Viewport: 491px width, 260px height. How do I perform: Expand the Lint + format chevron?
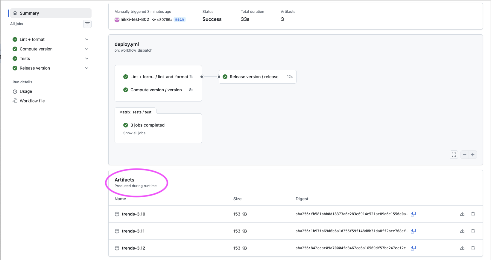click(x=87, y=39)
